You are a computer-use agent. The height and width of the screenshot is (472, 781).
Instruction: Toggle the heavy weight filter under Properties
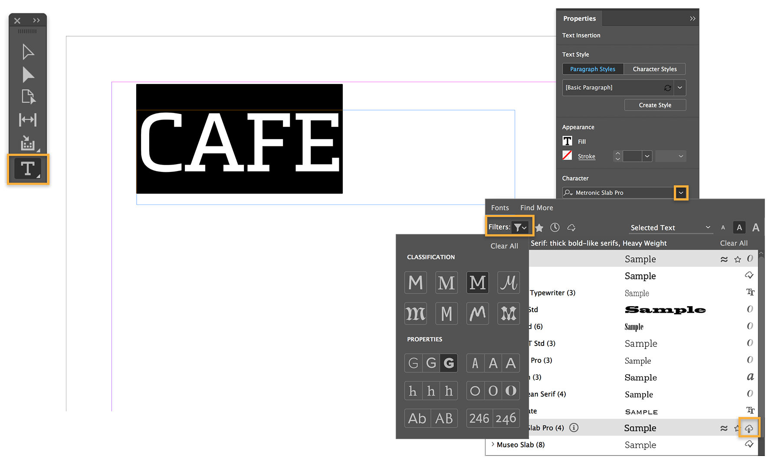[x=449, y=363]
